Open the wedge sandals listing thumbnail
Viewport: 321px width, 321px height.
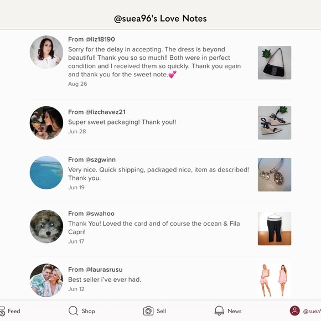coord(275,123)
